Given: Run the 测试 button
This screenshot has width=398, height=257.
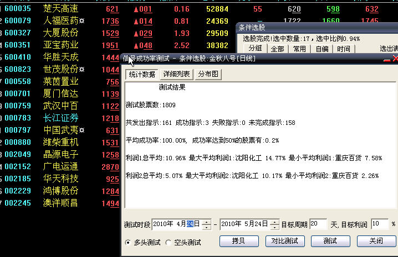Looking at the screenshot, I should pos(330,241).
